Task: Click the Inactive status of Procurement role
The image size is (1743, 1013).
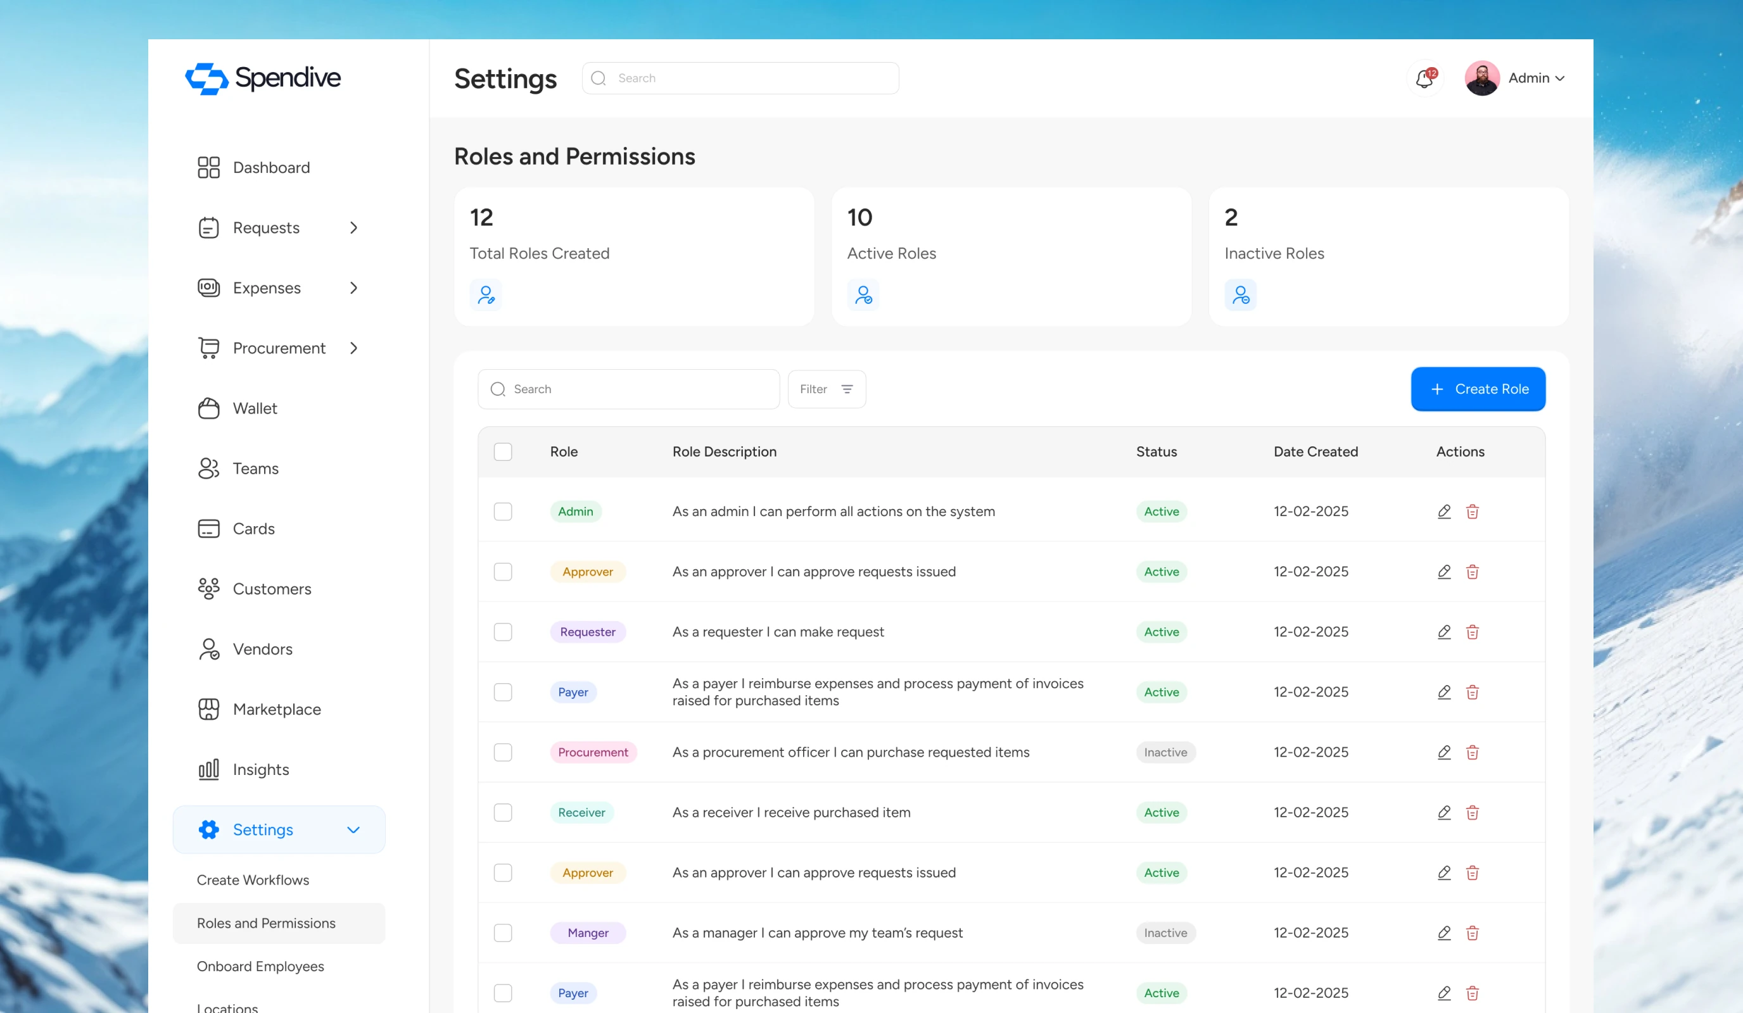Action: [x=1165, y=752]
